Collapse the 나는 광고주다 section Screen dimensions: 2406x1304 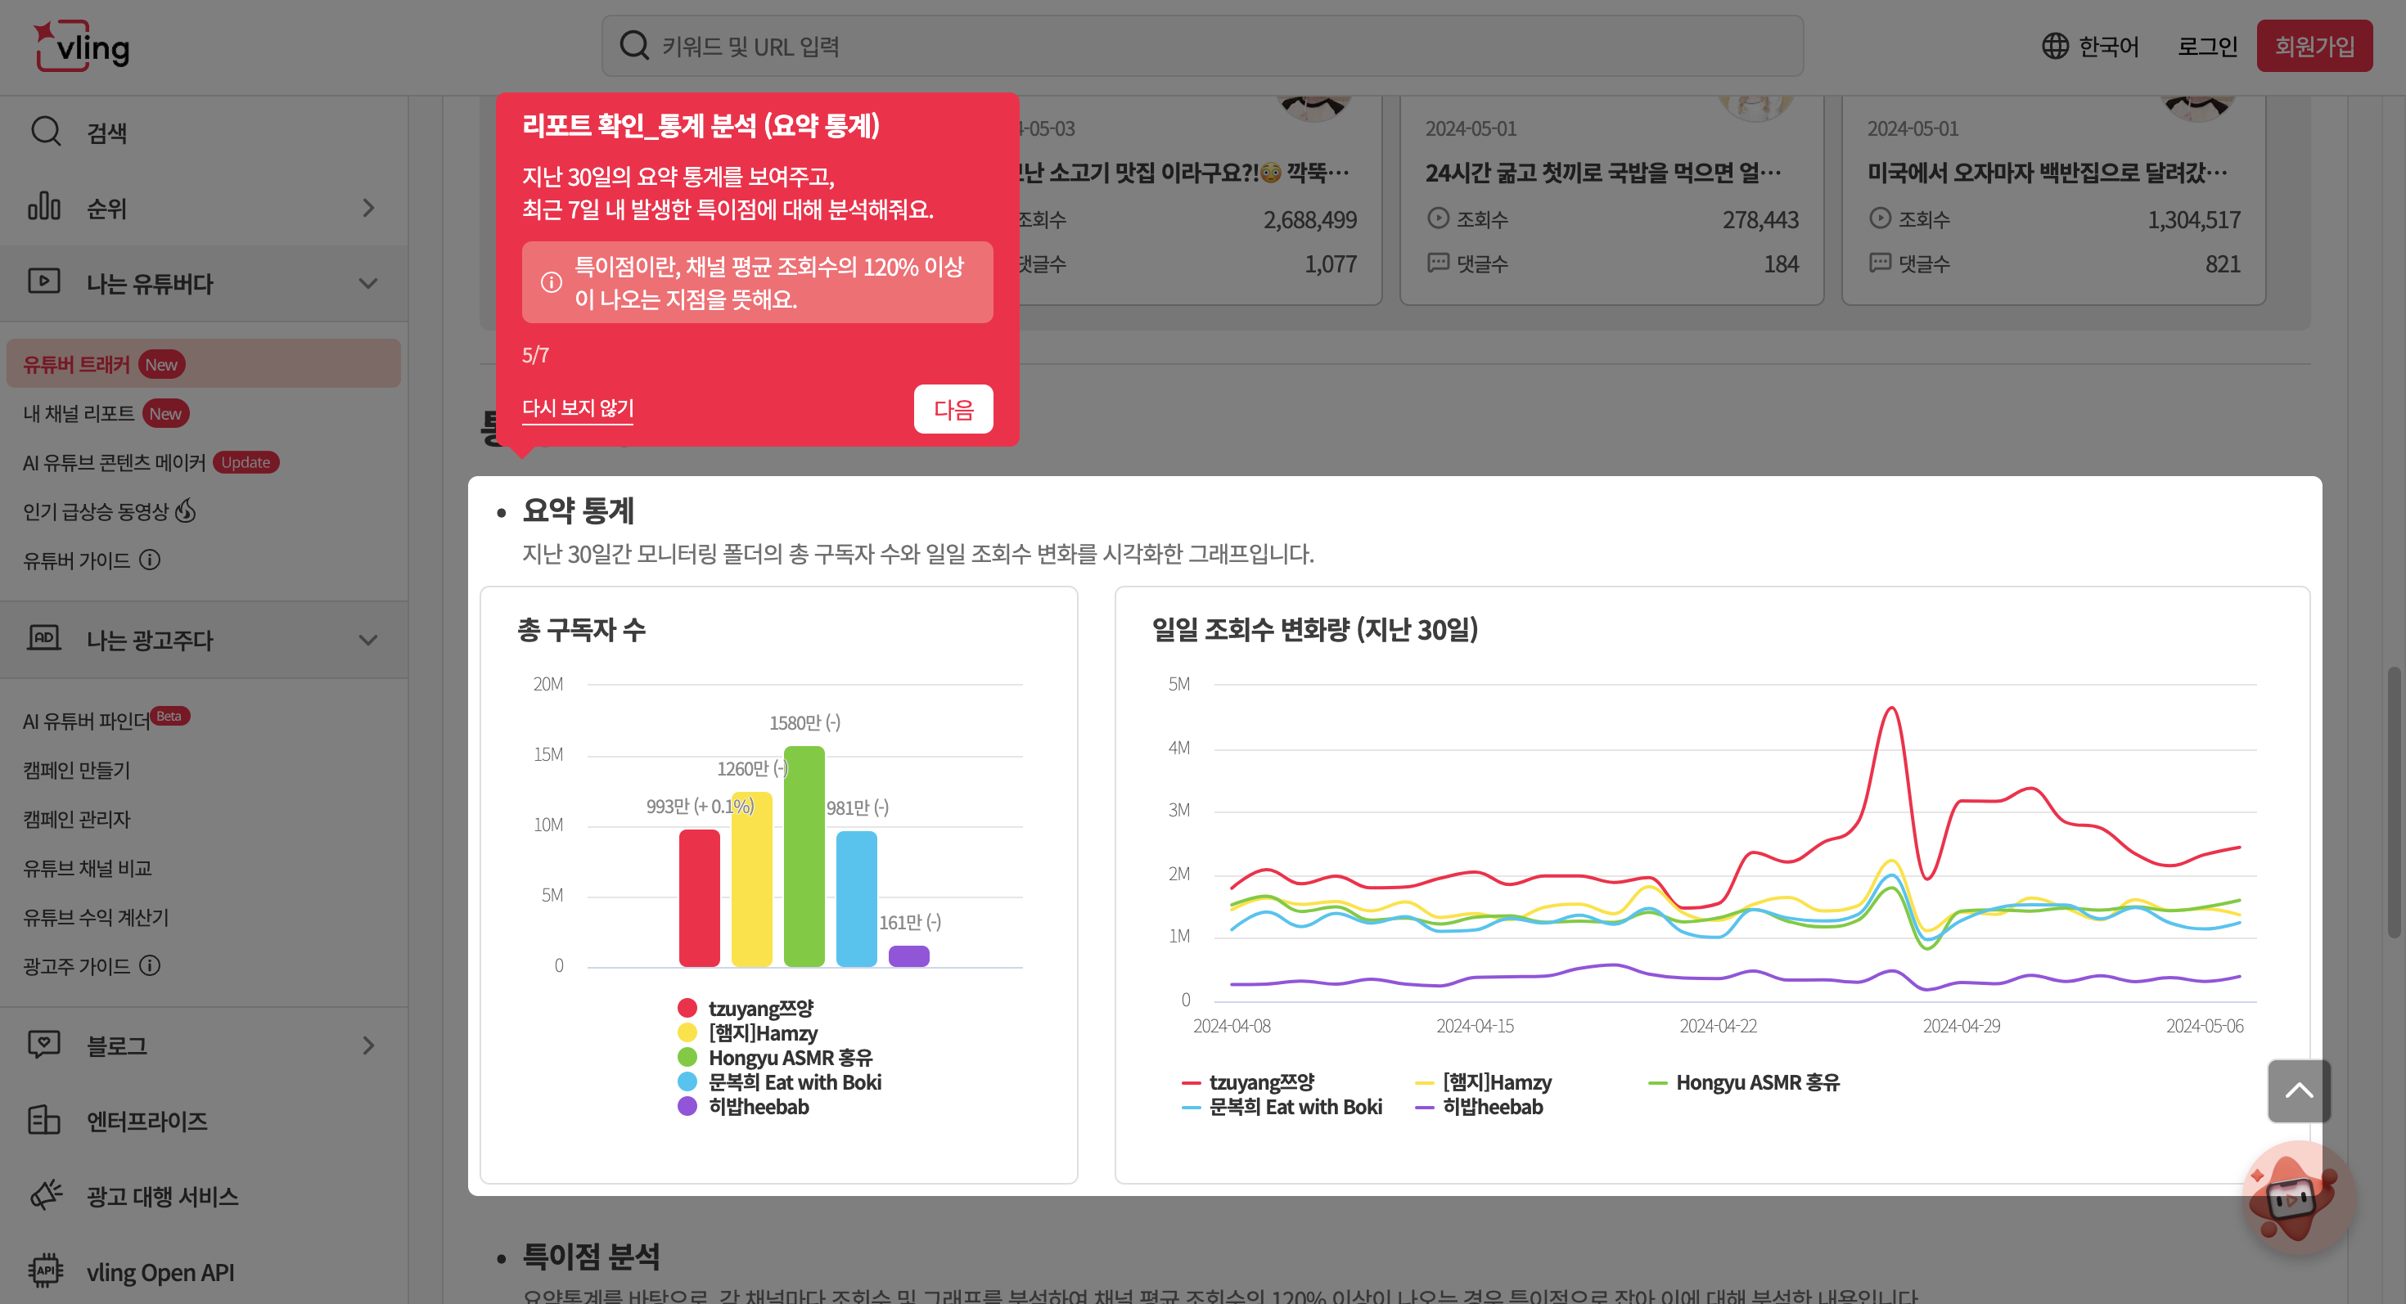pyautogui.click(x=368, y=641)
